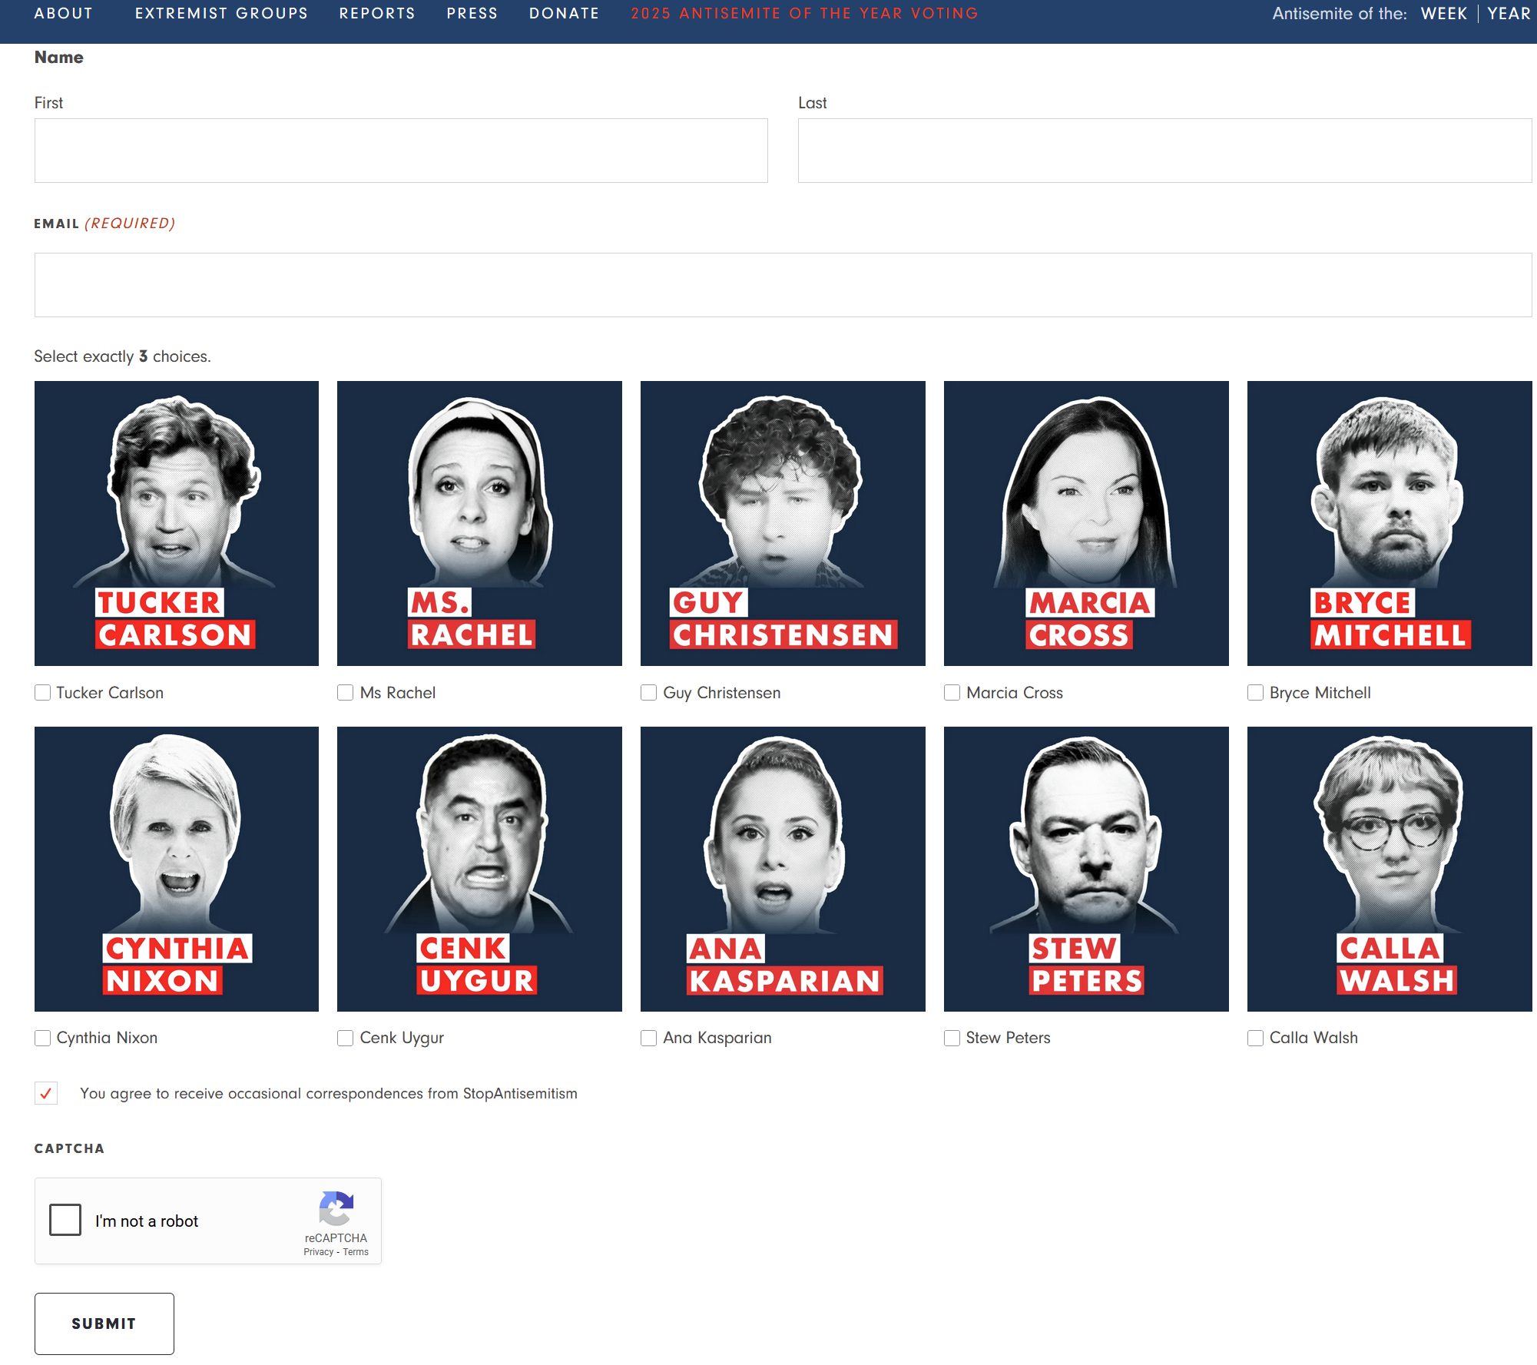Click the Guy Christensen portrait thumbnail

point(782,523)
